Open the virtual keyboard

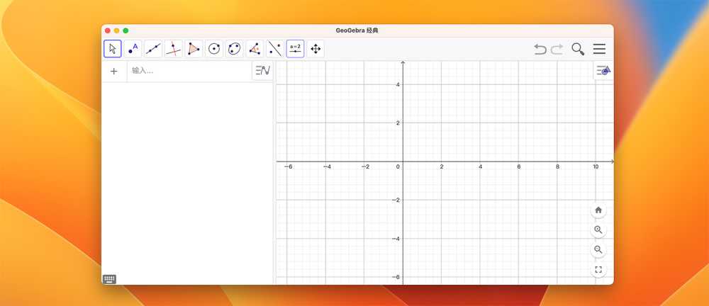(109, 279)
